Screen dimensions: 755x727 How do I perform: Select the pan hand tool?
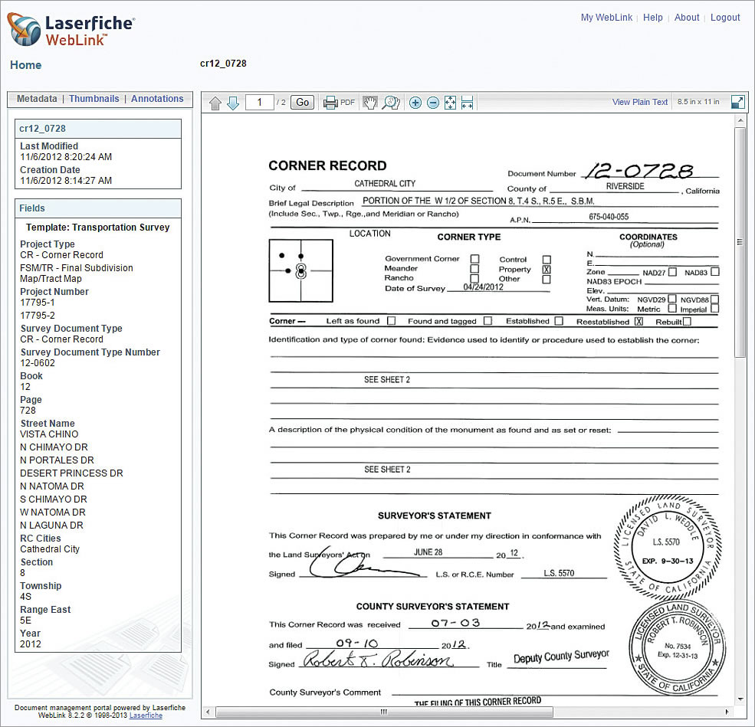click(369, 103)
